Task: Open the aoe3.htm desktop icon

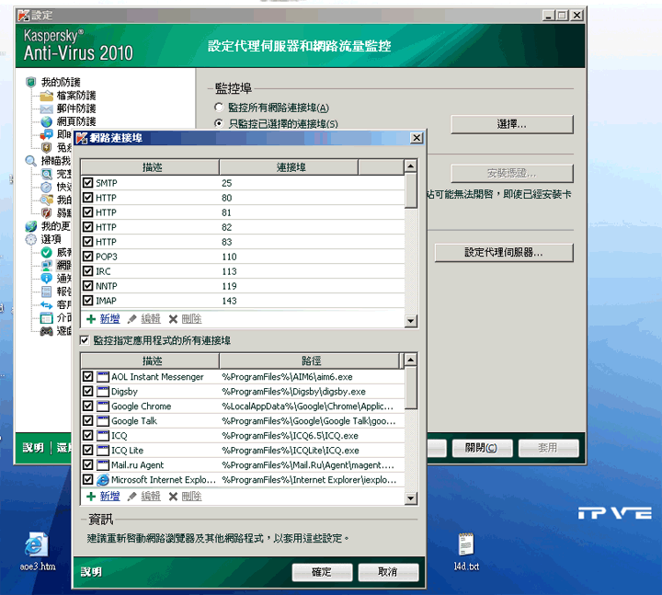Action: [x=37, y=544]
